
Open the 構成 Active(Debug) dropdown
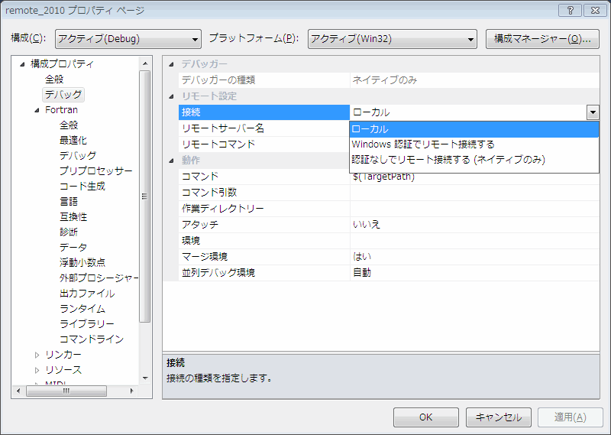click(x=128, y=39)
